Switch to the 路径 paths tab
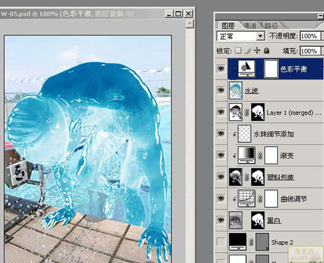 (271, 26)
